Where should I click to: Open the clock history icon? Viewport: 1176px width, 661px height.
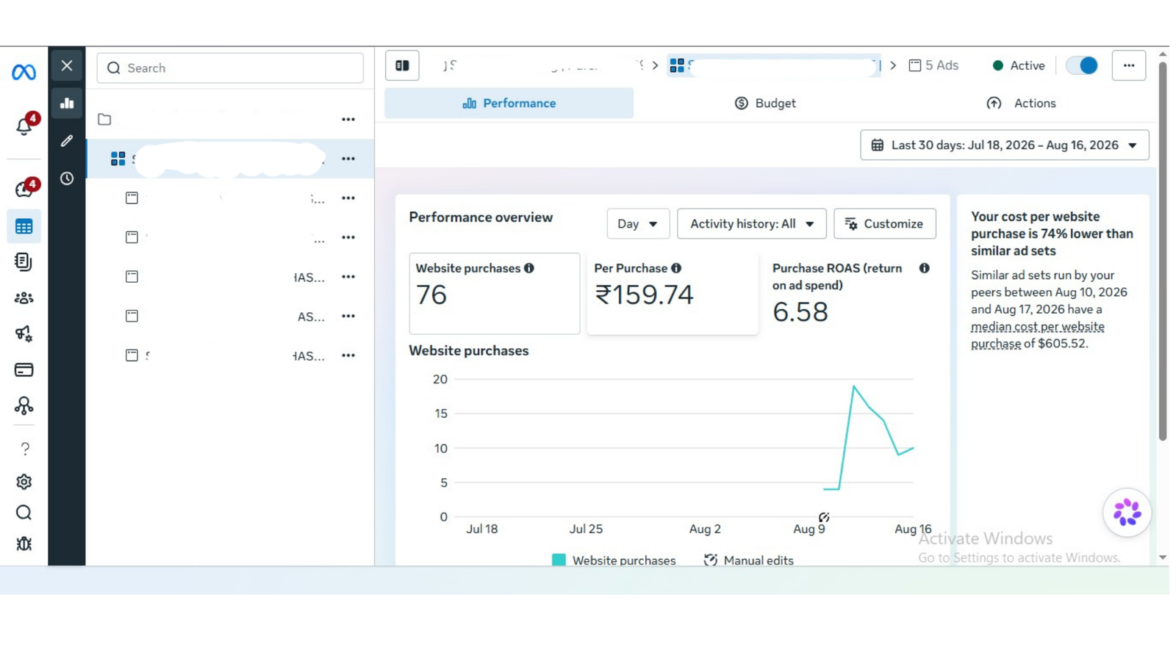click(x=67, y=178)
